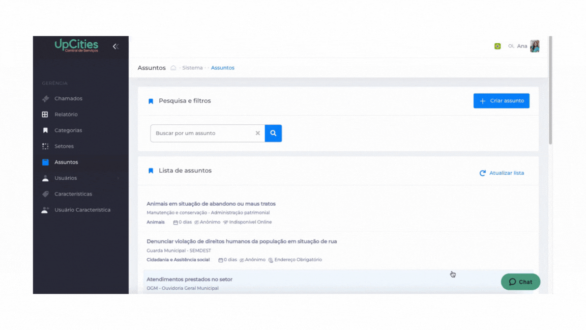The width and height of the screenshot is (586, 330).
Task: Open Relatório in the sidebar
Action: pyautogui.click(x=66, y=115)
